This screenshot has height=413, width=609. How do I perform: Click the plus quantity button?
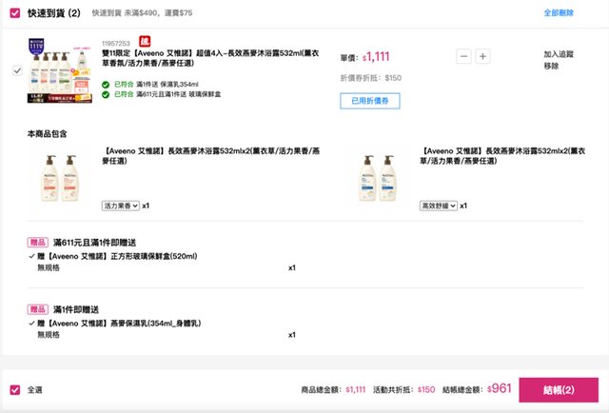[482, 57]
